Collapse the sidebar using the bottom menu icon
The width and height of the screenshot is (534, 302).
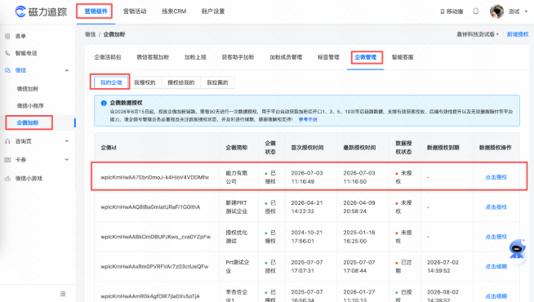coord(63,294)
